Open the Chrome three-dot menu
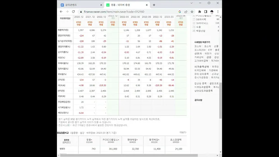 pos(218,12)
